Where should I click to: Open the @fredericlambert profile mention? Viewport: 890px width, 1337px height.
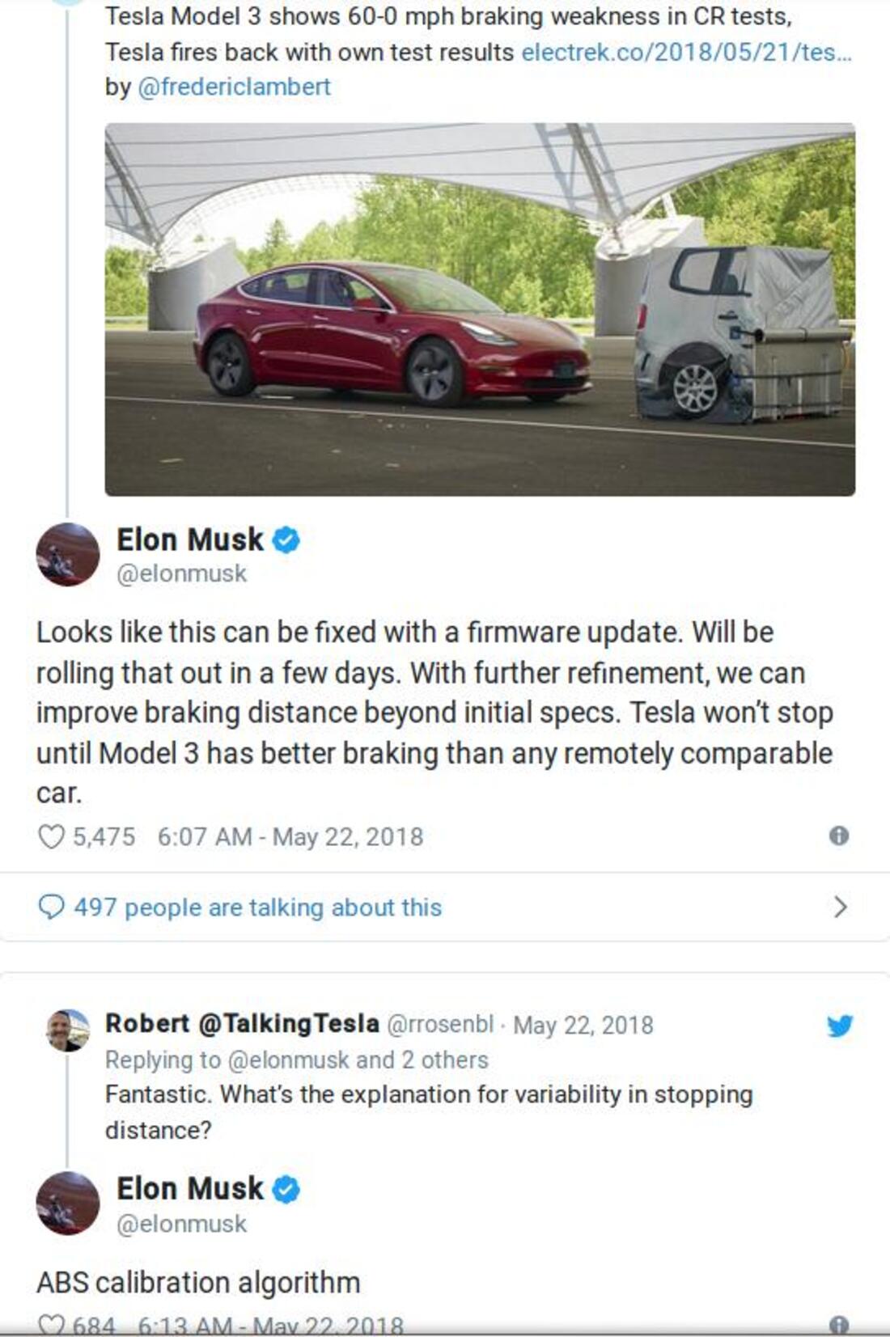[234, 87]
